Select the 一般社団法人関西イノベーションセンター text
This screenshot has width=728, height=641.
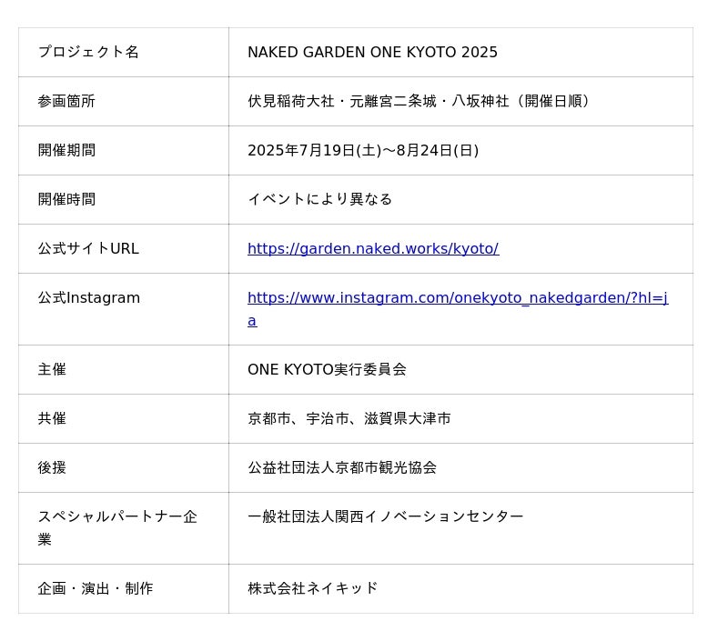385,516
